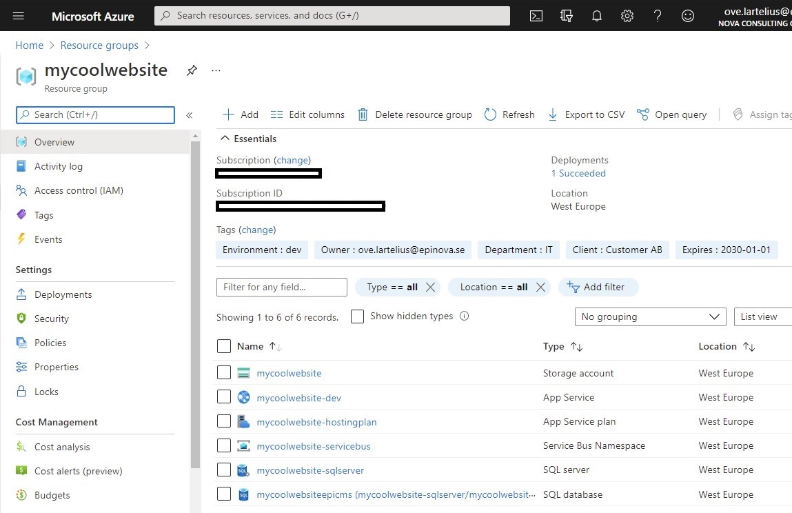Open Activity log in the sidebar
Screen dimensions: 792x513
click(x=57, y=166)
